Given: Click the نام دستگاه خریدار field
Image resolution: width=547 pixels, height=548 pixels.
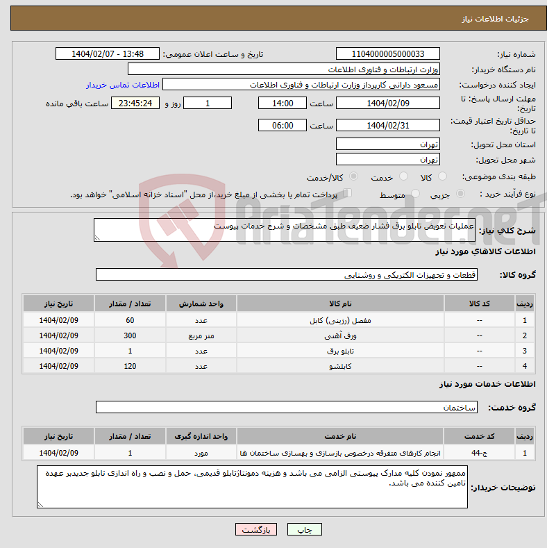Looking at the screenshot, I should 284,69.
